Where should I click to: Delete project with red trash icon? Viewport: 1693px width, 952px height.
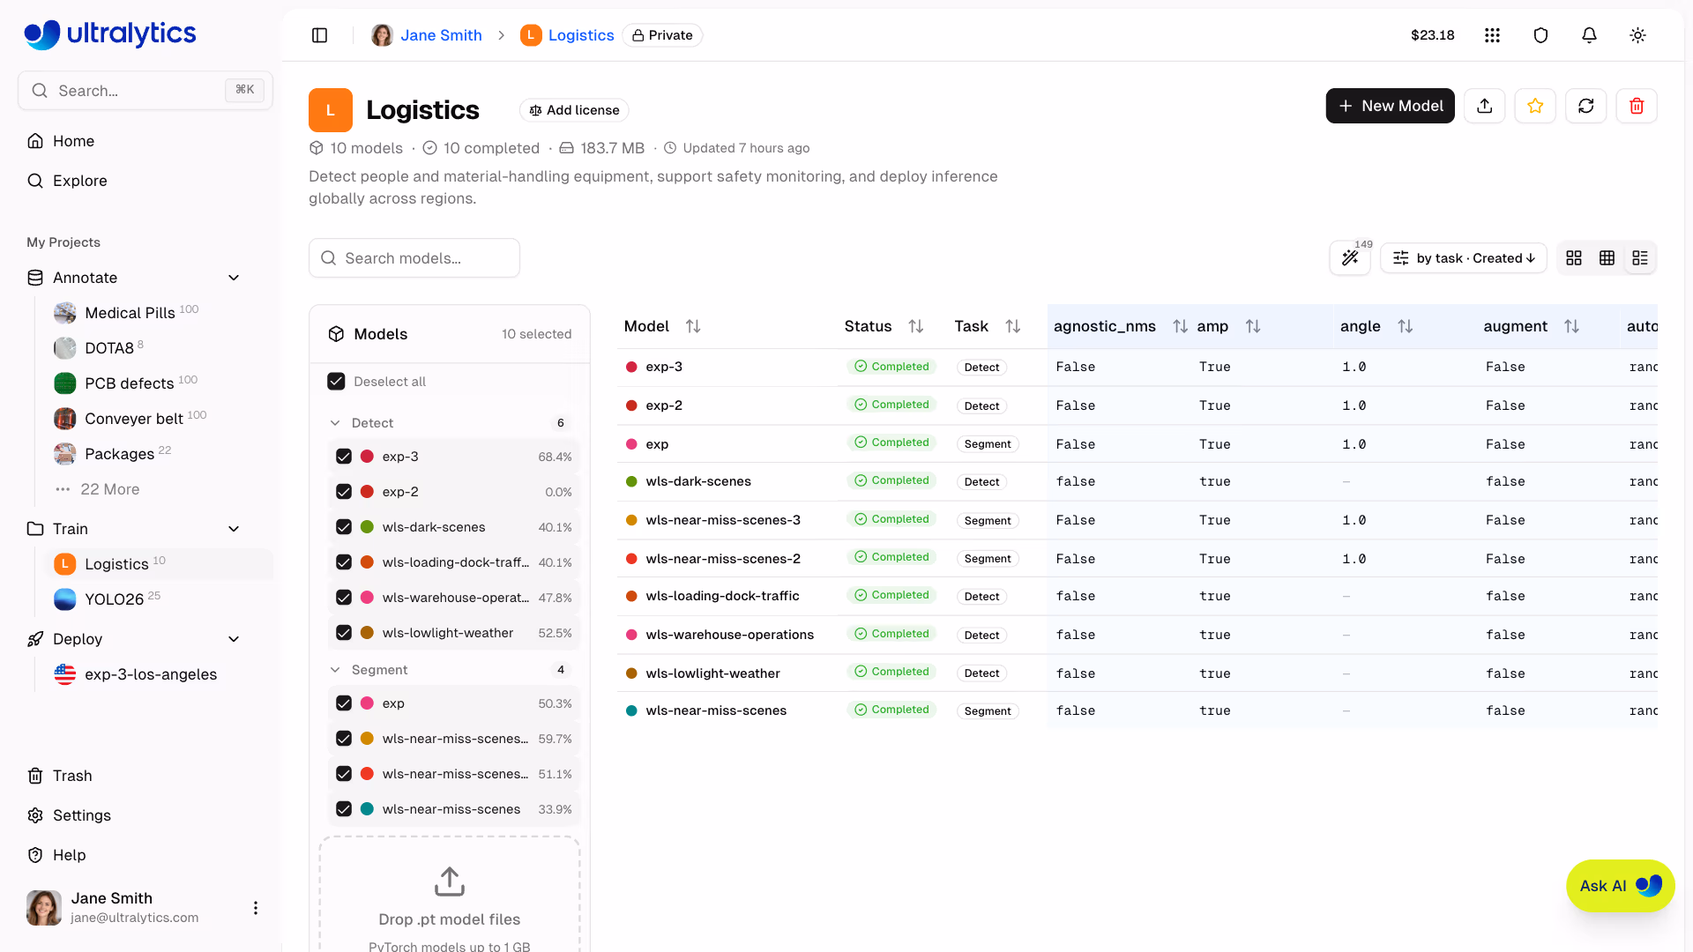pyautogui.click(x=1637, y=106)
